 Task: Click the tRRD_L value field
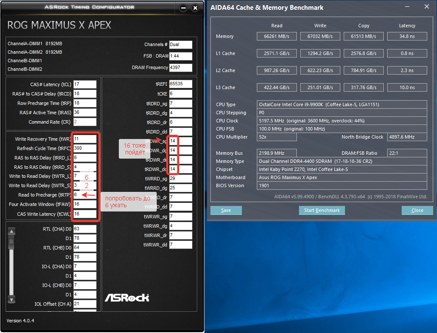(85, 158)
